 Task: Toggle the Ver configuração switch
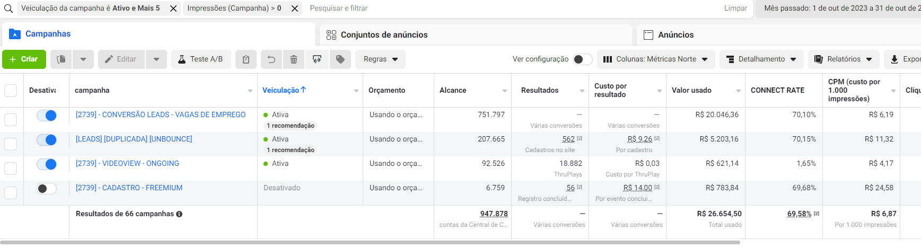point(583,59)
